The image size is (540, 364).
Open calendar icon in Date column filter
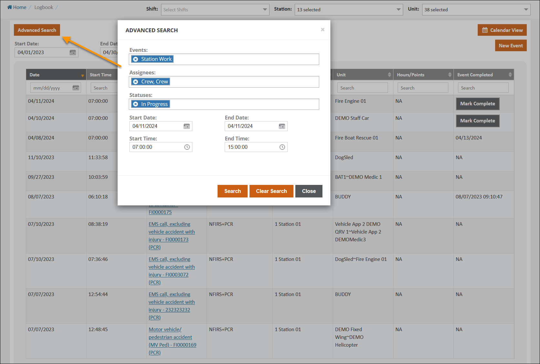(x=76, y=88)
